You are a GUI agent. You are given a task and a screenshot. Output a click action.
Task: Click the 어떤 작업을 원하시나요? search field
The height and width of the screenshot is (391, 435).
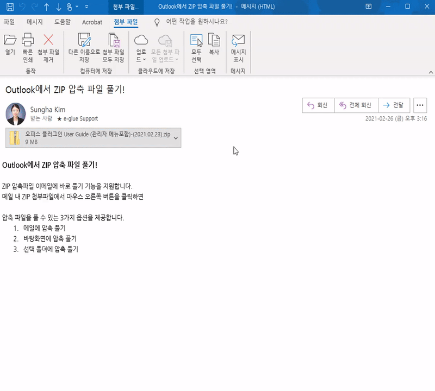click(x=197, y=22)
